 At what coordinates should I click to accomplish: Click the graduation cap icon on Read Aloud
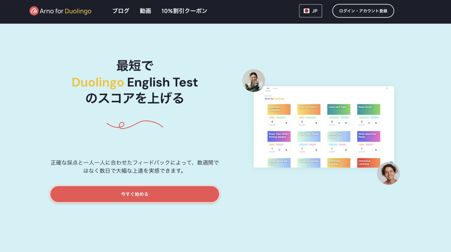[369, 123]
